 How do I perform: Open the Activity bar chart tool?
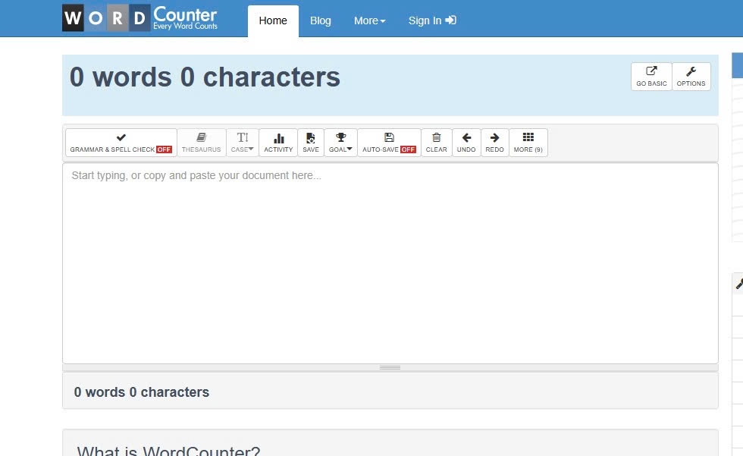(278, 142)
